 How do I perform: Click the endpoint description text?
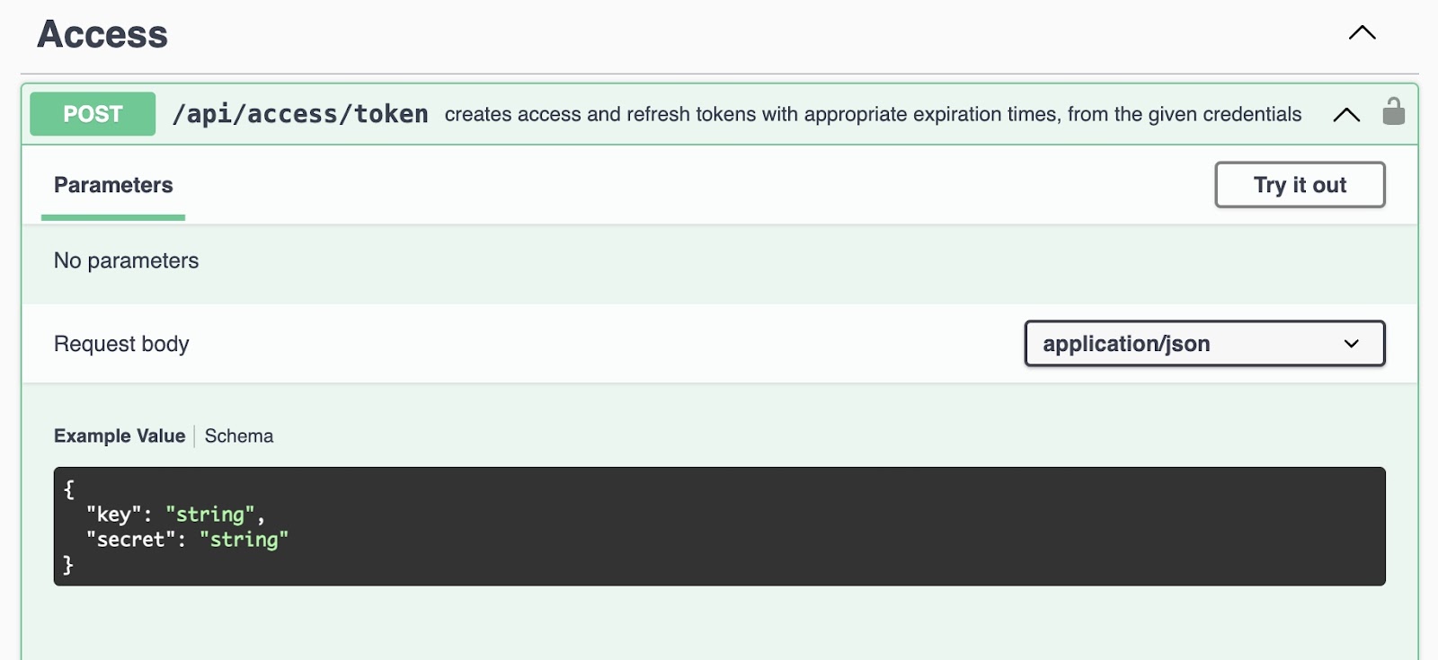click(x=873, y=114)
